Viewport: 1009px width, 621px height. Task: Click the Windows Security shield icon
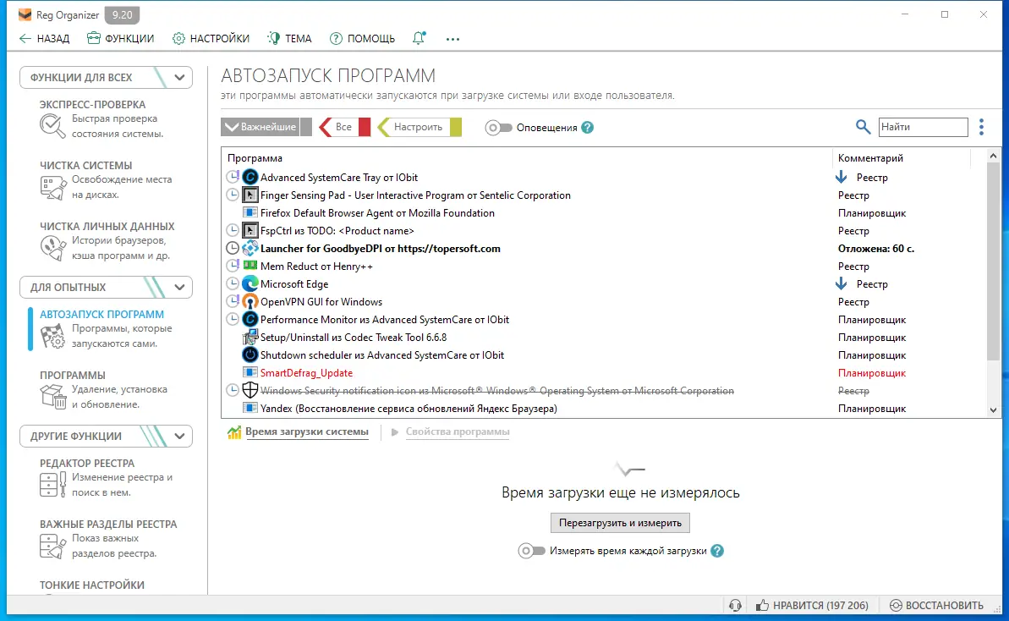pos(250,390)
